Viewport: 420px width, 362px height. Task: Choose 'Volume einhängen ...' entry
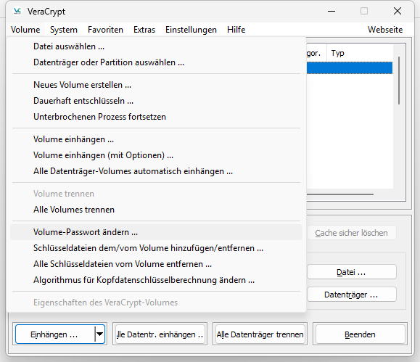156,139
